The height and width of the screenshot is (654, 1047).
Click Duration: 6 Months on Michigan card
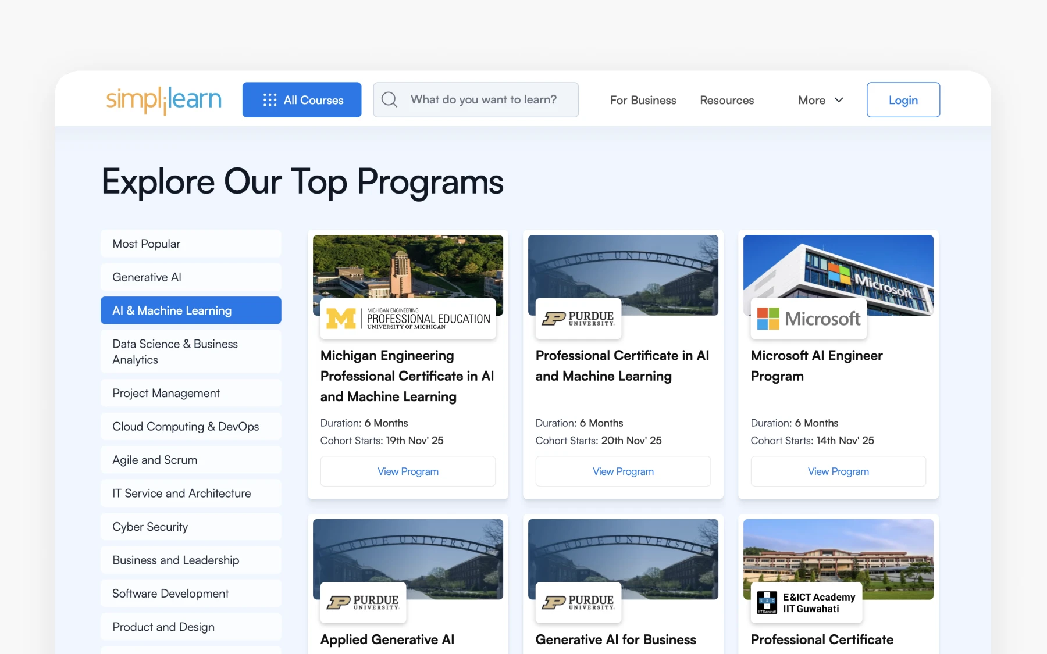click(364, 423)
